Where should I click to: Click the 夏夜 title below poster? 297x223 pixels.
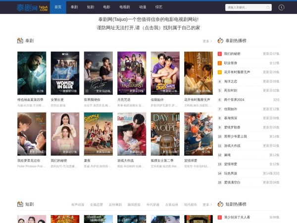point(87,161)
